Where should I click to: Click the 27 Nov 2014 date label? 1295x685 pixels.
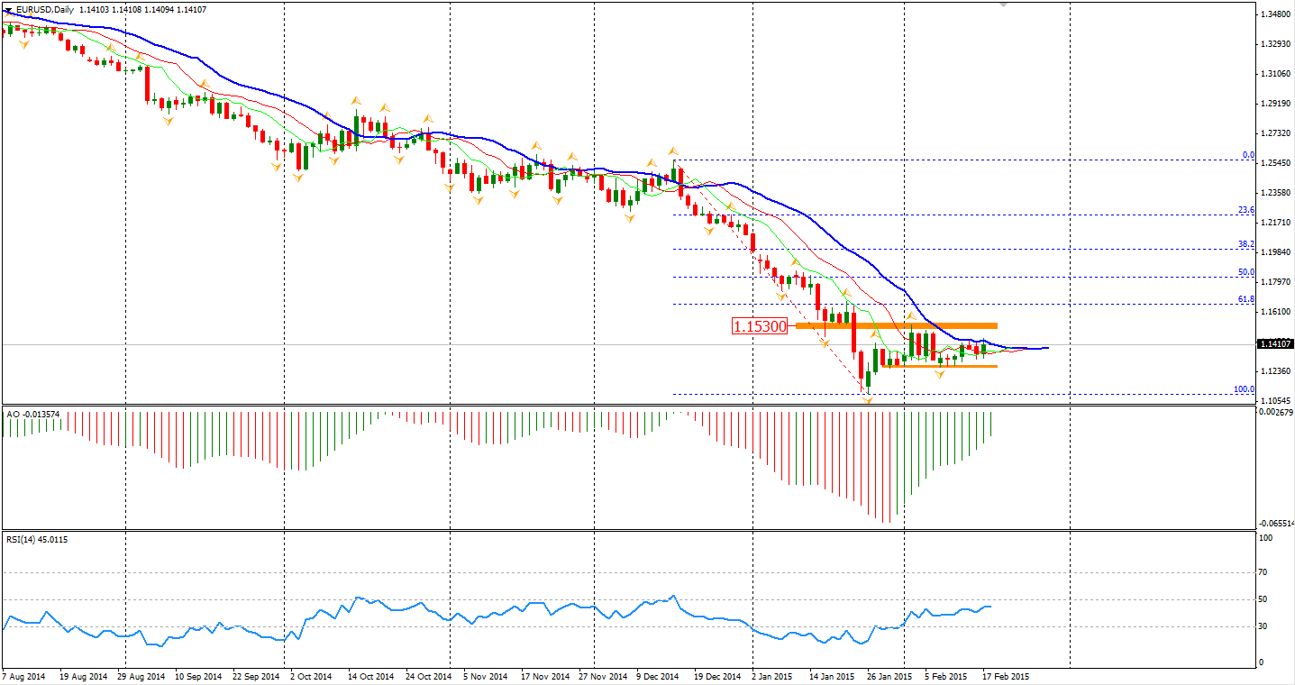(603, 675)
